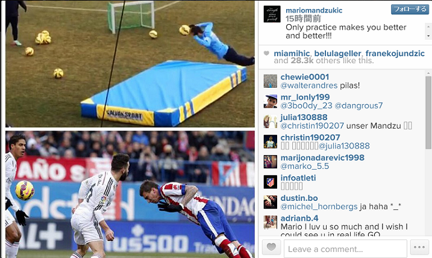The height and width of the screenshot is (258, 432).
Task: Click the heart like button beside comment box
Action: tap(271, 247)
